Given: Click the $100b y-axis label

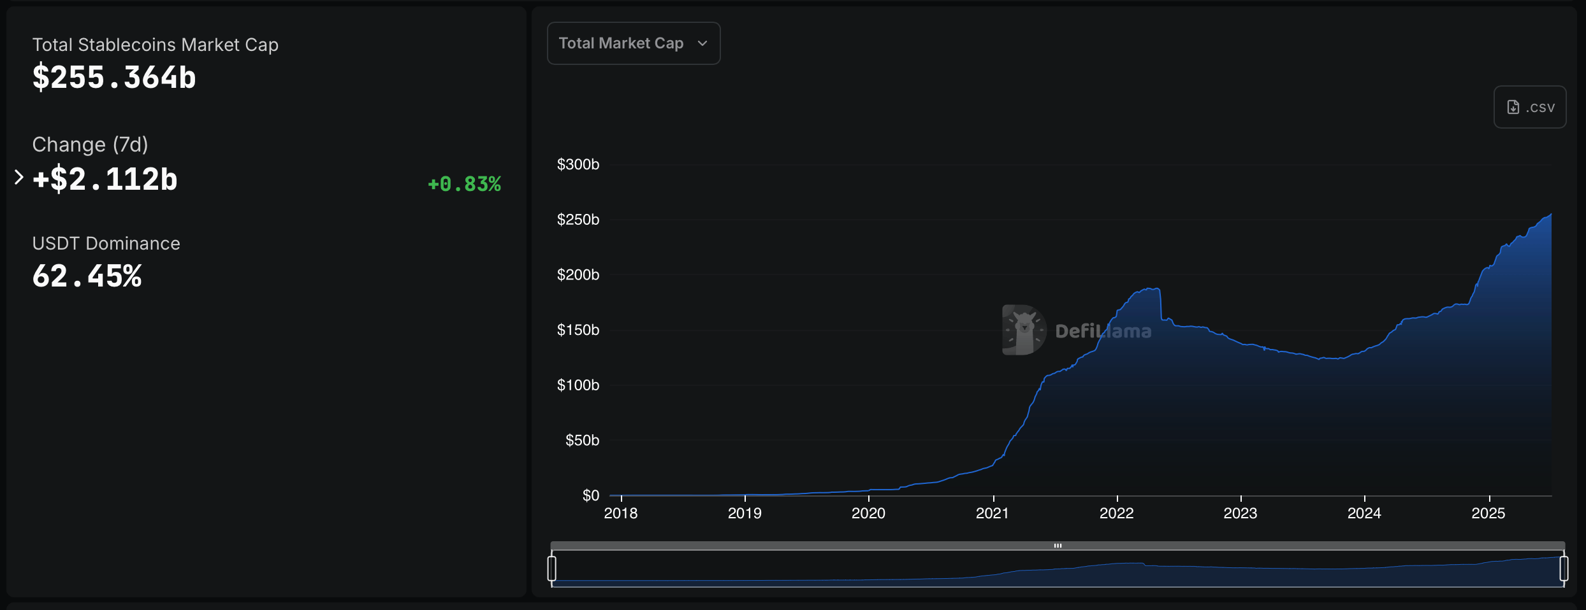Looking at the screenshot, I should click(578, 385).
